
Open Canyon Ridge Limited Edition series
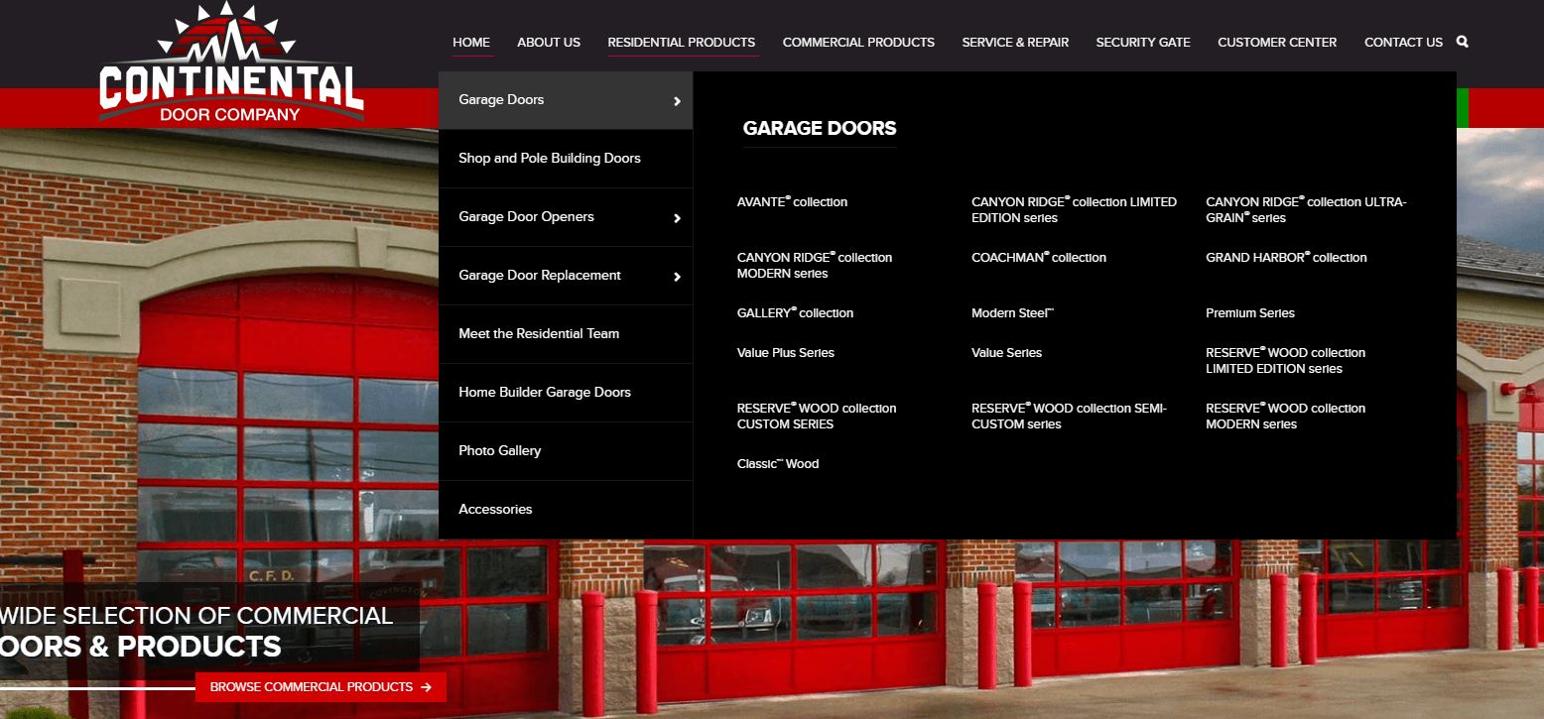(1074, 210)
